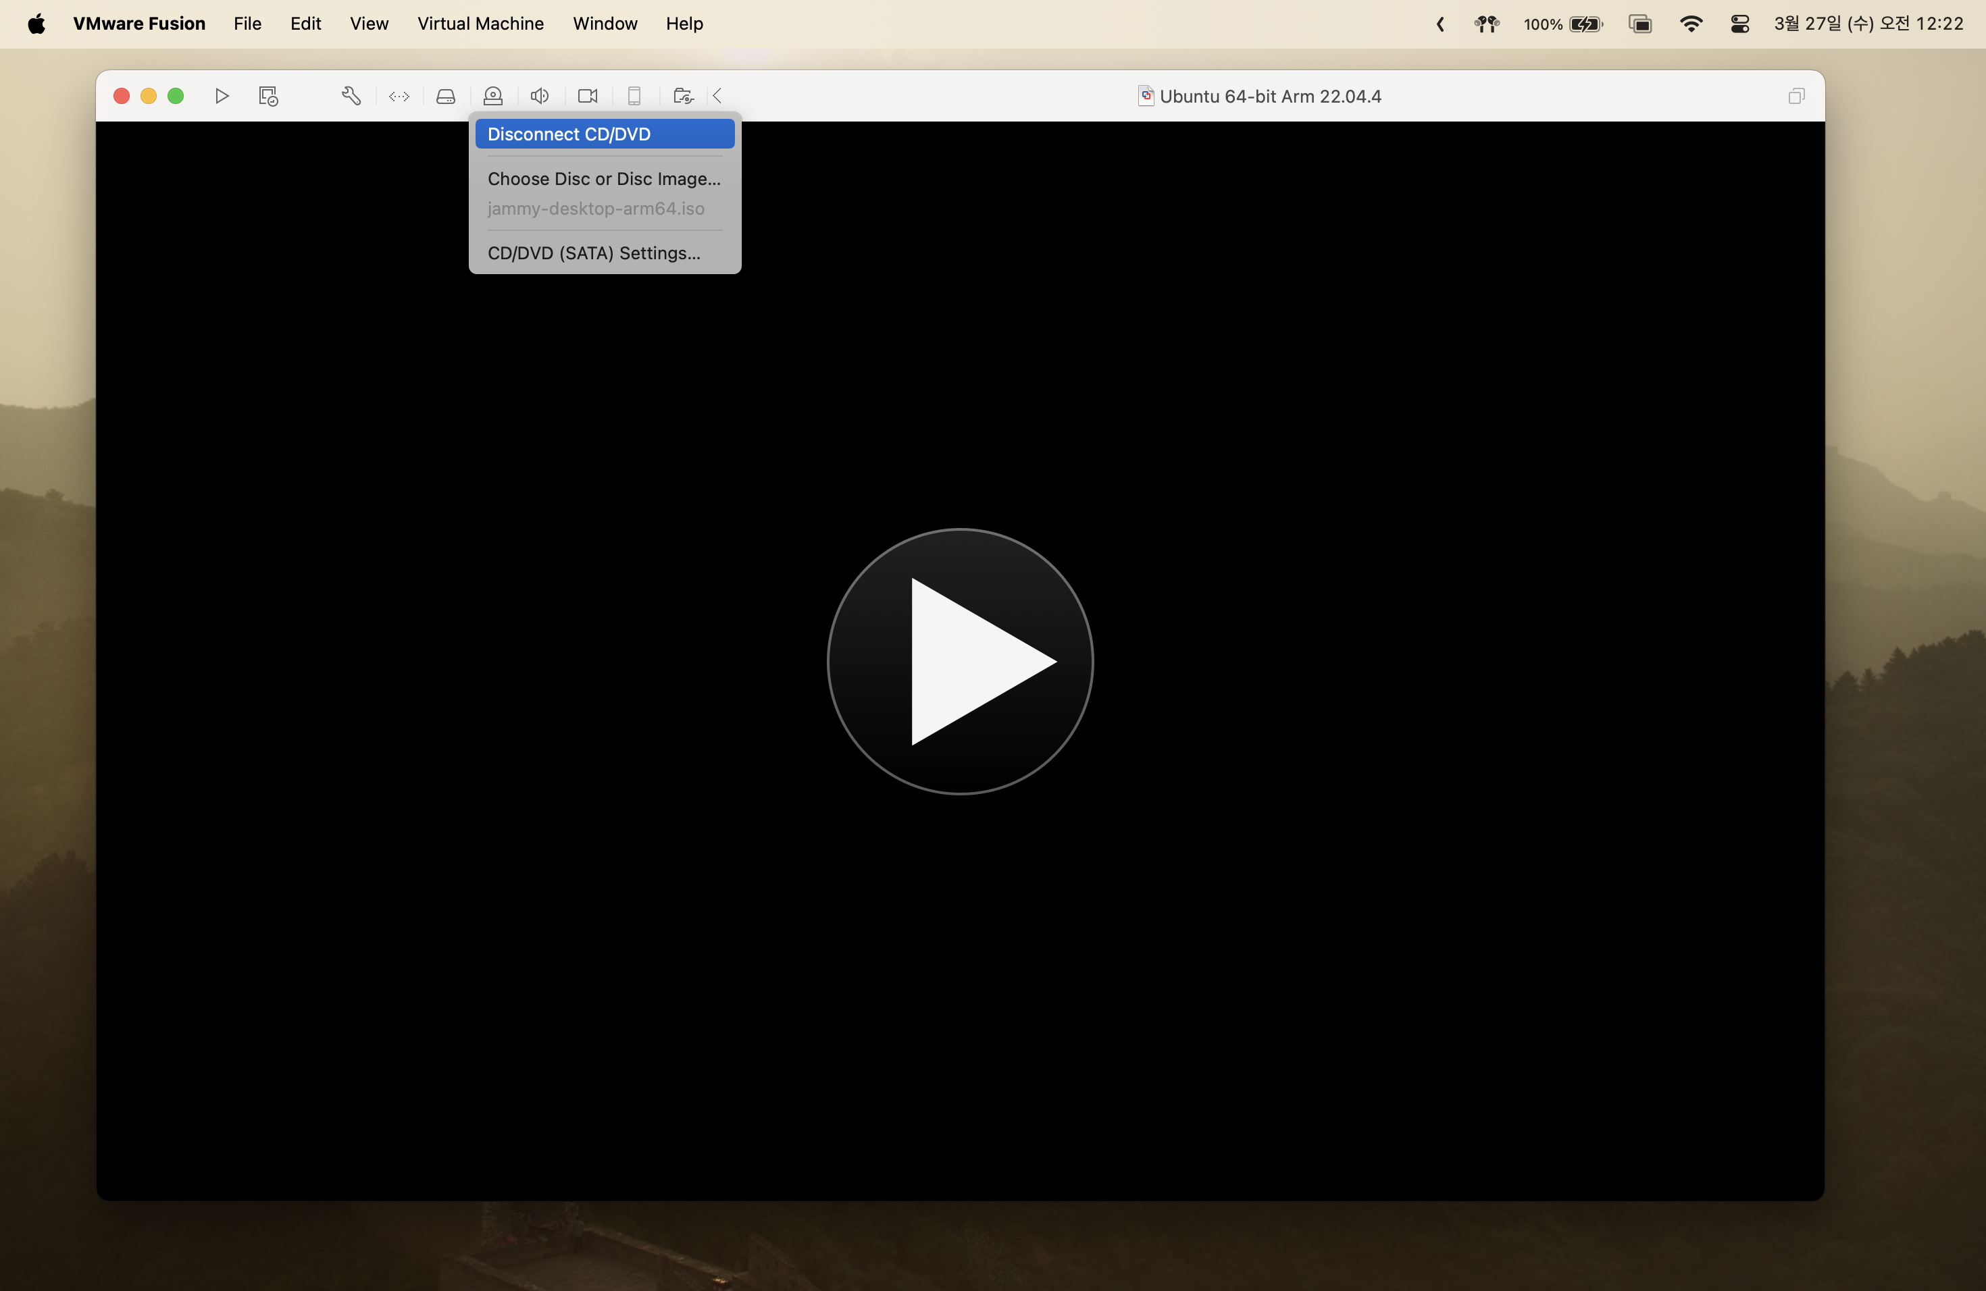Click the camera device toolbar icon
1986x1291 pixels.
[588, 96]
